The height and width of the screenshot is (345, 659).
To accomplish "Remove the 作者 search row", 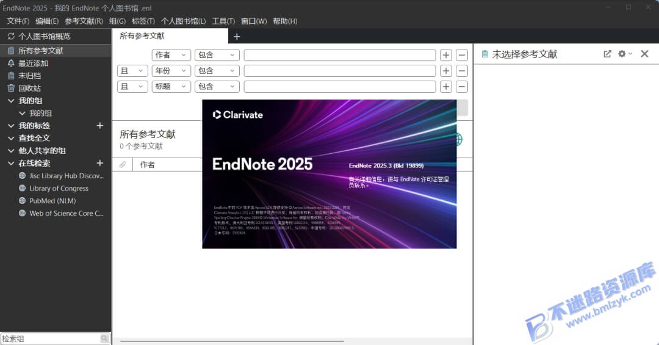I will point(461,55).
